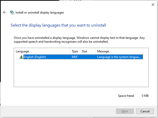The image size is (158, 118).
Task: Click the warning icon beside English (English)
Action: click(x=21, y=57)
